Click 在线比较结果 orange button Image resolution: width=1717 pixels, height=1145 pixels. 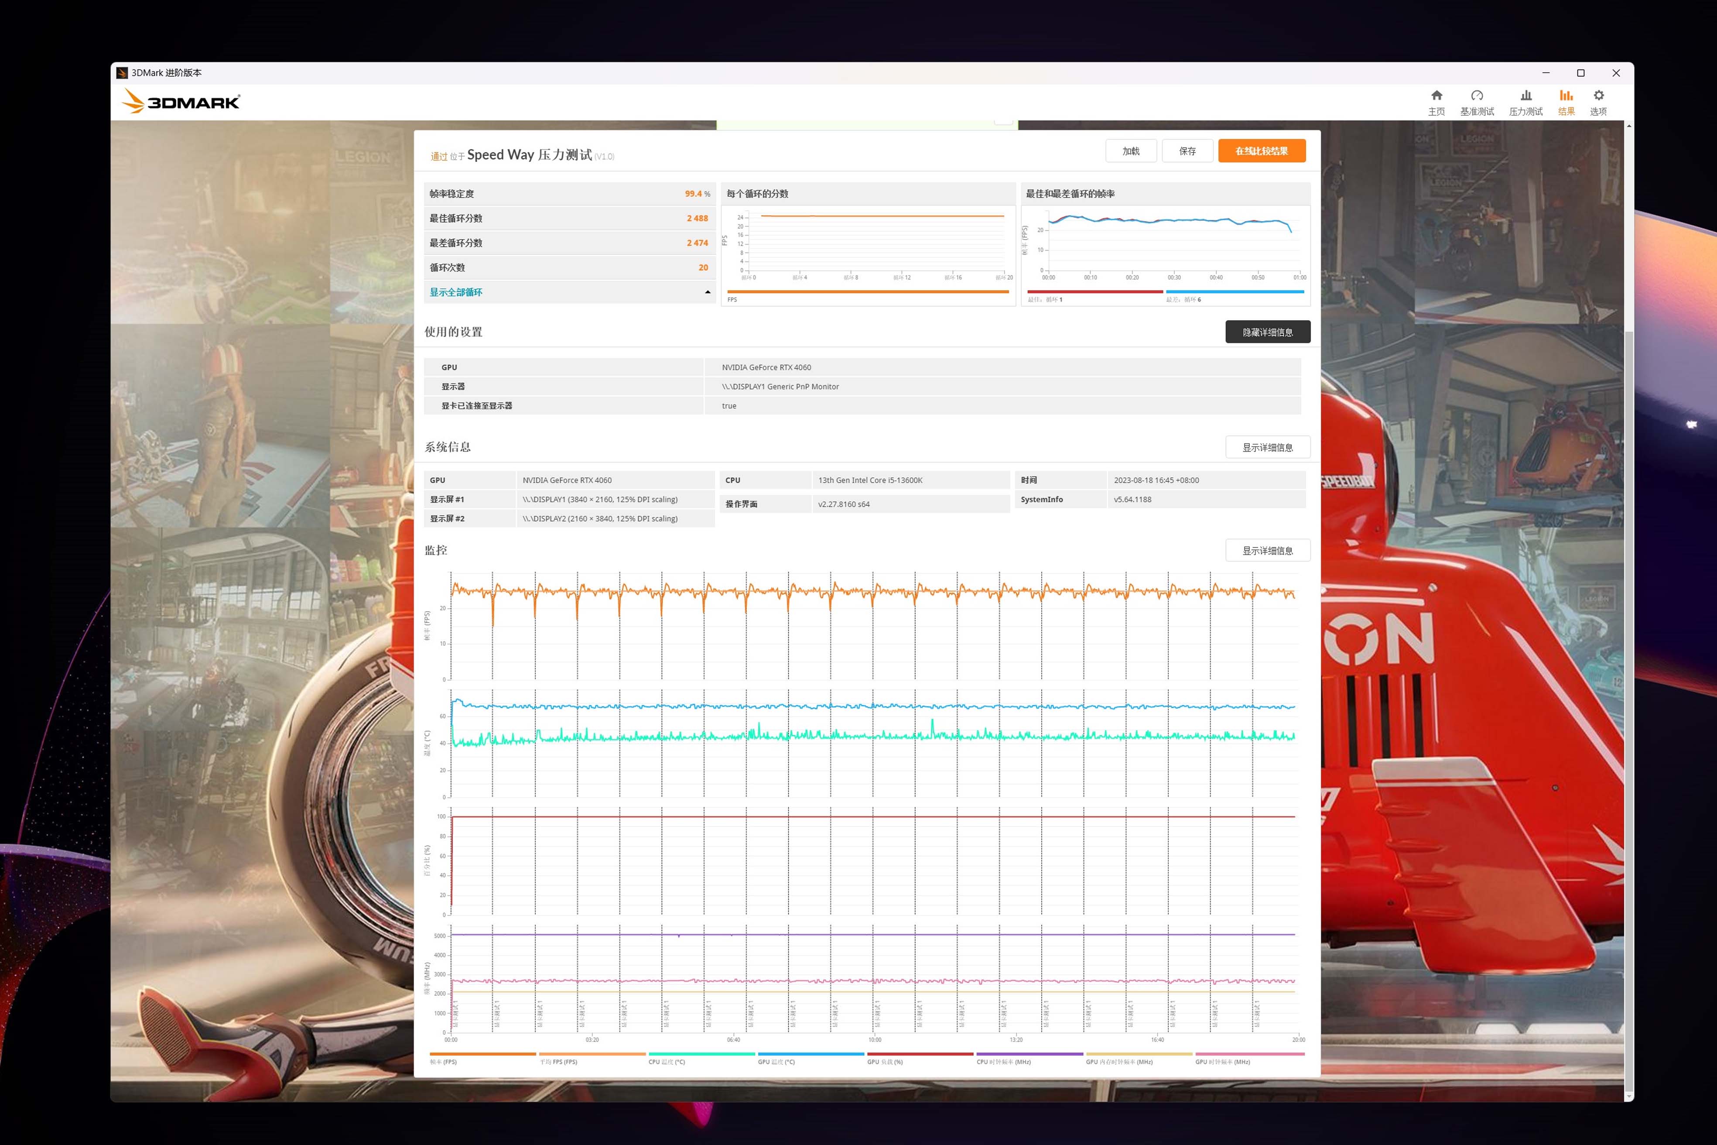point(1262,151)
